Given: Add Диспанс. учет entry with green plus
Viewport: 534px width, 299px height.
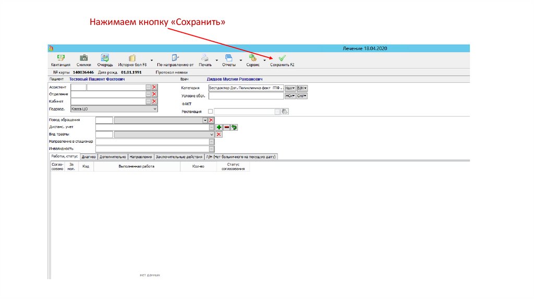Looking at the screenshot, I should 219,127.
